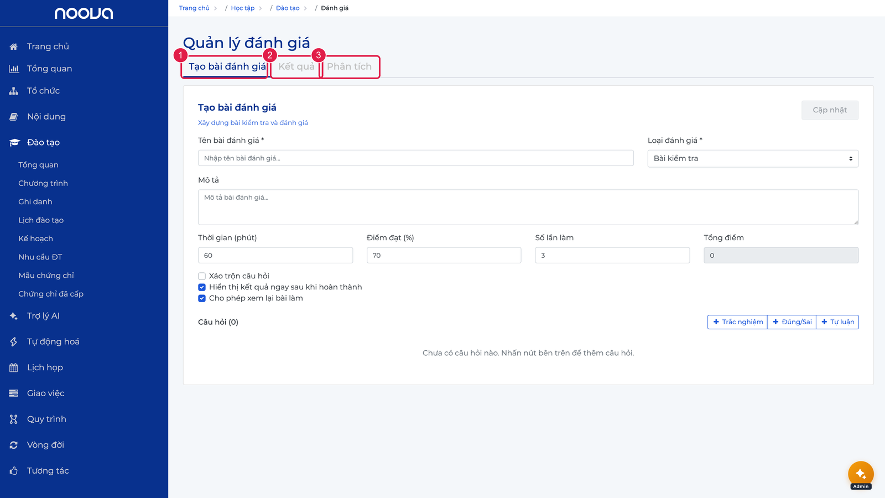
Task: Add a Trắc nghiệm question
Action: click(x=738, y=322)
